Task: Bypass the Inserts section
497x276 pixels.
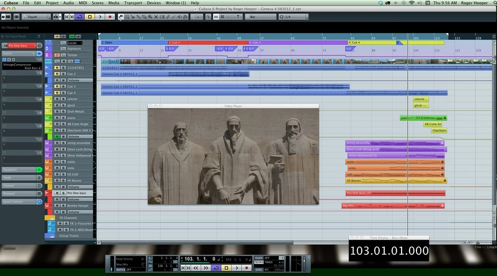Action: pyautogui.click(x=39, y=54)
